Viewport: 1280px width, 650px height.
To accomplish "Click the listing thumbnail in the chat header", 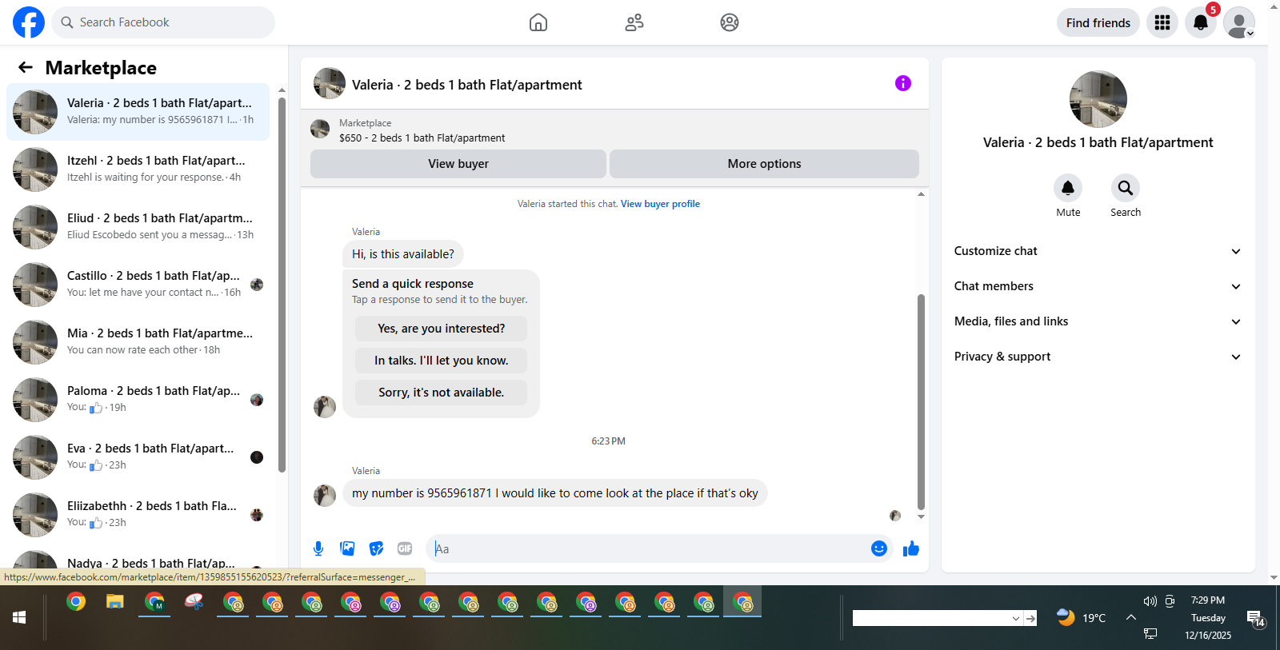I will coord(330,83).
